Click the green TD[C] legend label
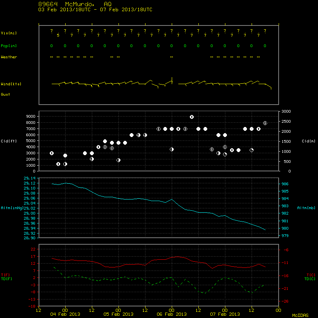The height and width of the screenshot is (318, 318). click(310, 279)
